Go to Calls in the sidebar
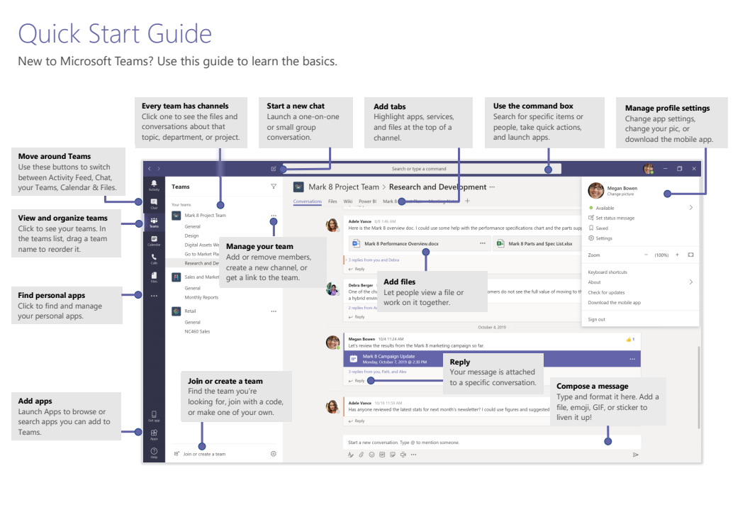Screen dimensions: 745x505 154,259
